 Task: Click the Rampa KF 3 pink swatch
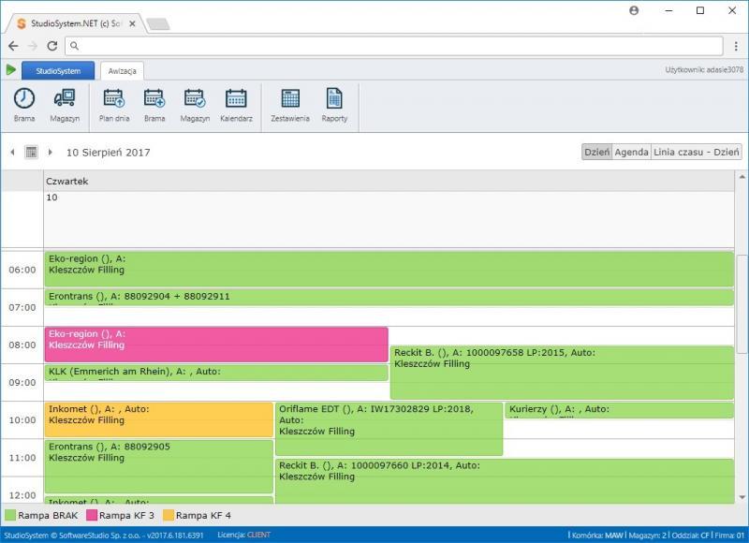click(92, 515)
